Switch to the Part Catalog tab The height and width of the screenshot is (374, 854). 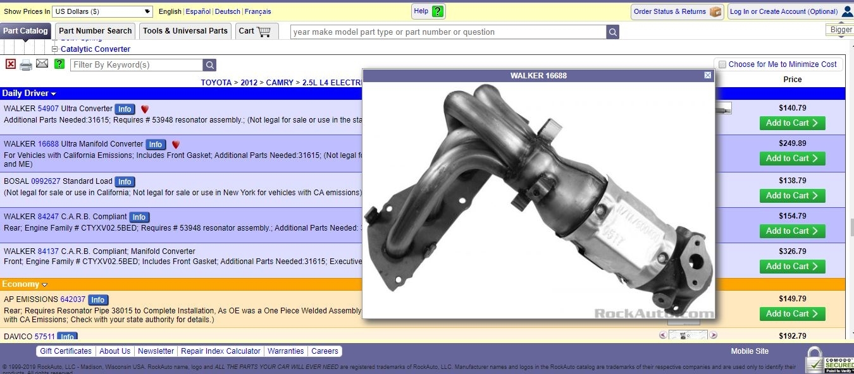[x=25, y=31]
